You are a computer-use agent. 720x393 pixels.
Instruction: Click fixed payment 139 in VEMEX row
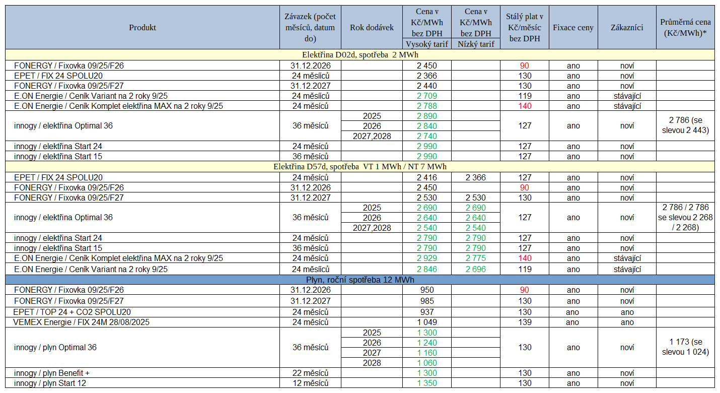[525, 322]
